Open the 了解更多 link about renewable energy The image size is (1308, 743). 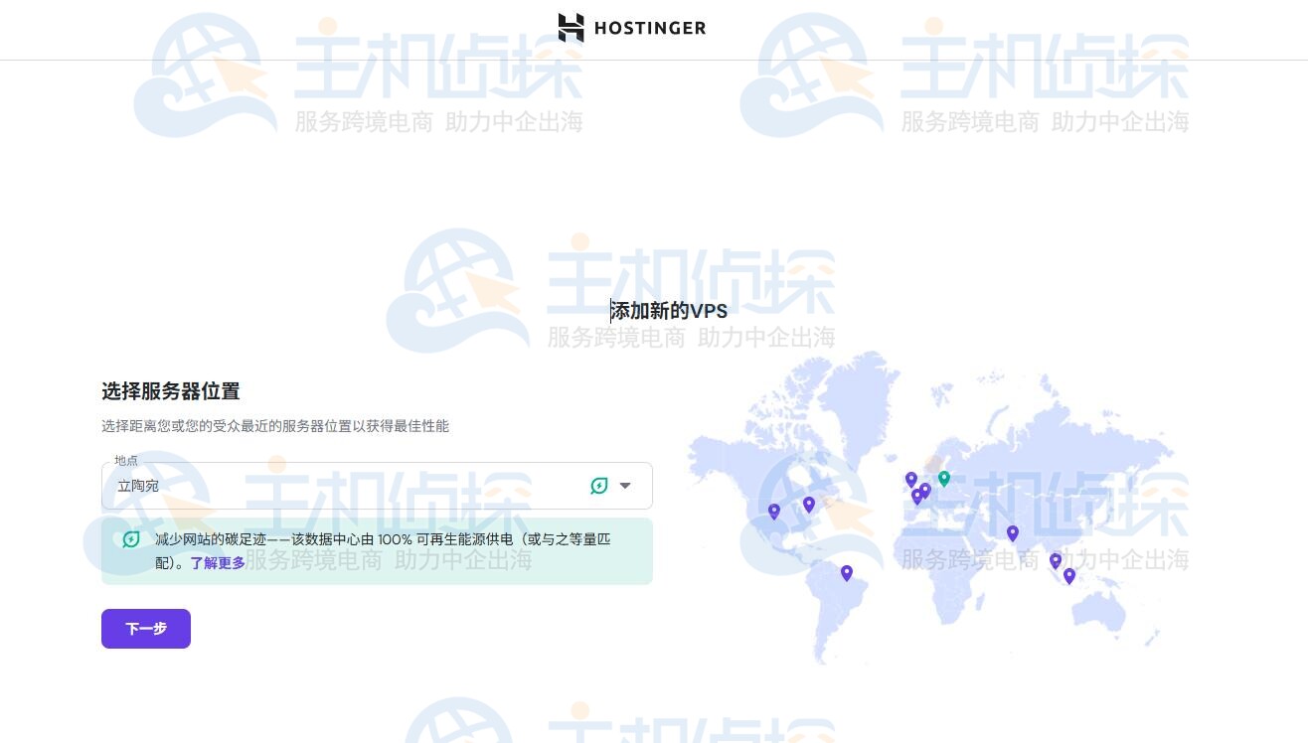[218, 561]
